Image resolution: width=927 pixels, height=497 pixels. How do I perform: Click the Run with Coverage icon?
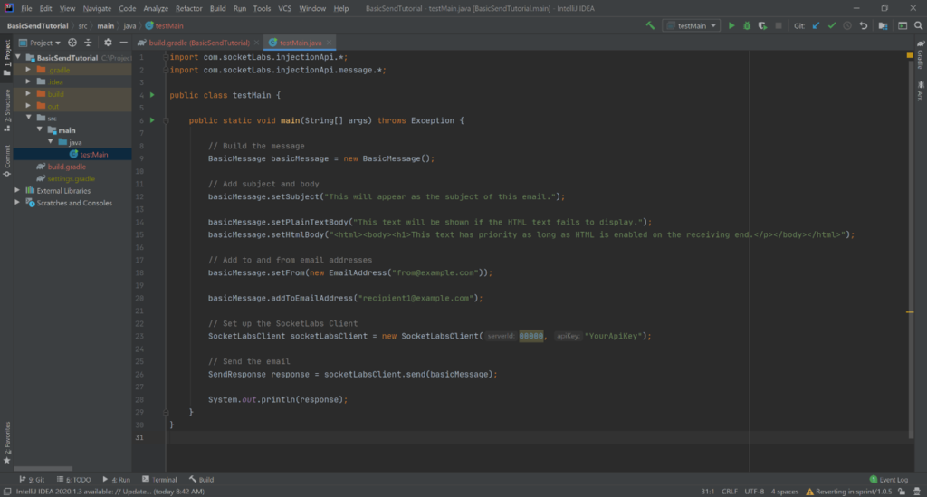[762, 26]
